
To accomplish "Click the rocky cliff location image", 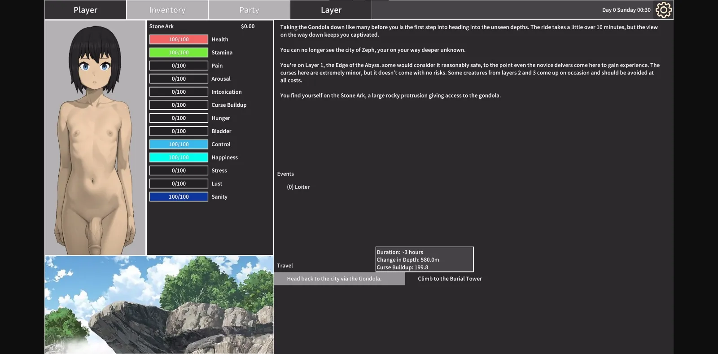I will (159, 305).
